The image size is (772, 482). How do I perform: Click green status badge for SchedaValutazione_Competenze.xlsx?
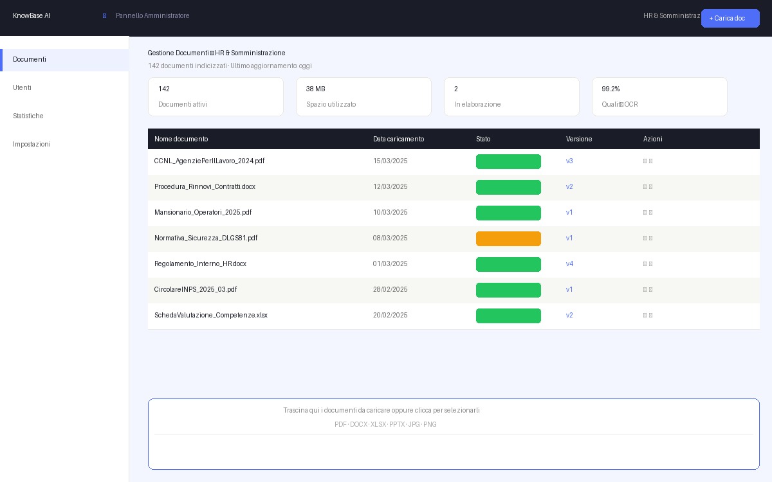508,316
